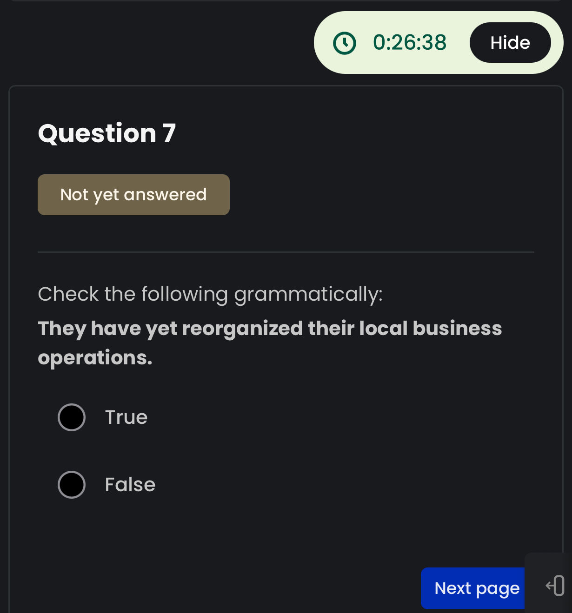The width and height of the screenshot is (572, 613).
Task: Click the digit 7 in the heading
Action: pyautogui.click(x=169, y=133)
